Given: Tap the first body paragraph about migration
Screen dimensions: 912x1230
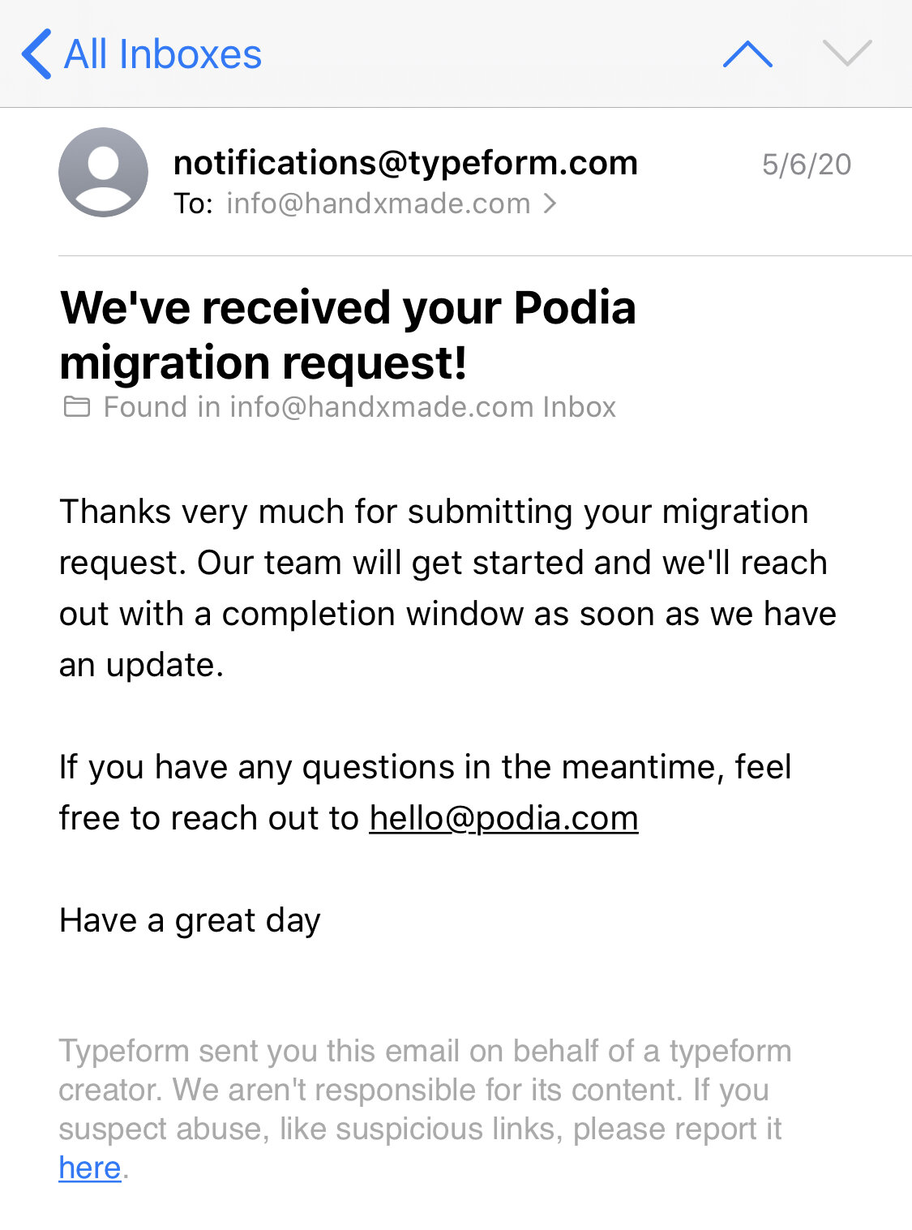Looking at the screenshot, I should tap(447, 589).
